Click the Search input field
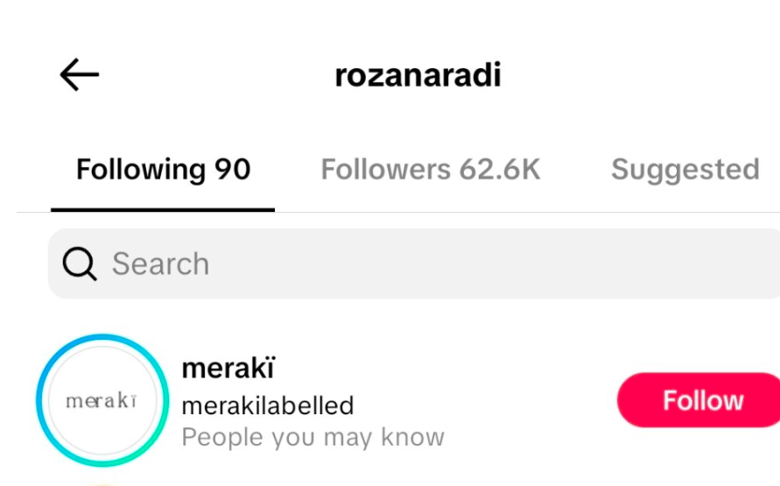 [414, 264]
